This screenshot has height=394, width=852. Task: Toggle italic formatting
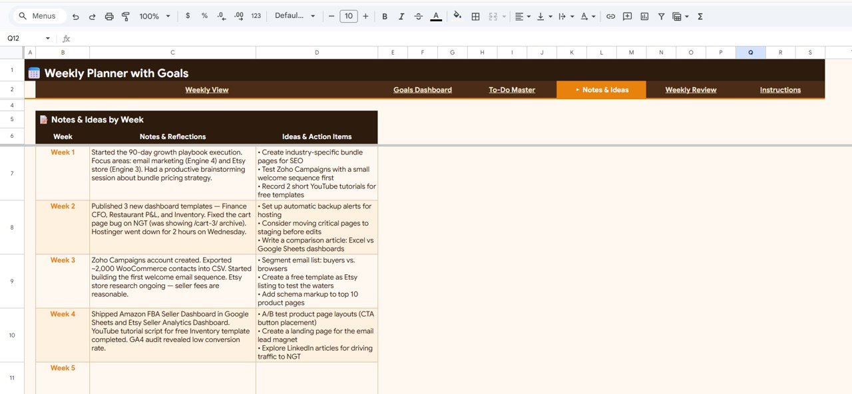click(x=401, y=16)
